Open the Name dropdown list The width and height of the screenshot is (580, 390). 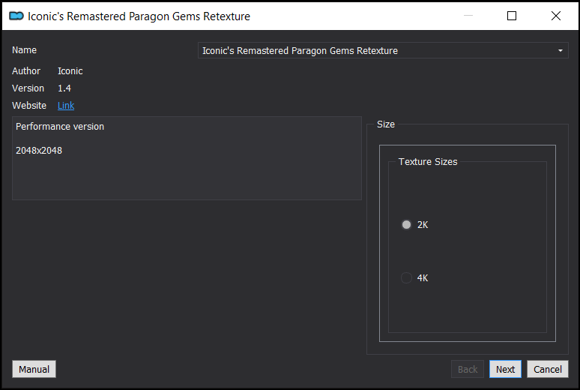[x=383, y=50]
